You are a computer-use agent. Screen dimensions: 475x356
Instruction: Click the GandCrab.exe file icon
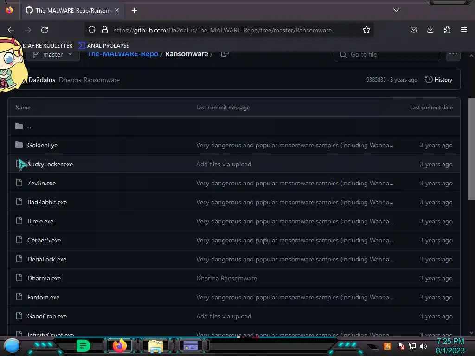(19, 316)
